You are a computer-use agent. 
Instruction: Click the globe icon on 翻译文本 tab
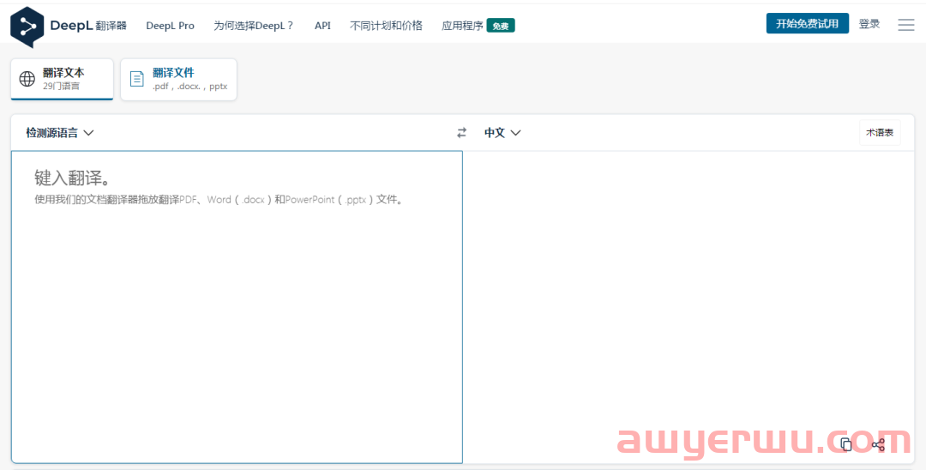pos(27,79)
